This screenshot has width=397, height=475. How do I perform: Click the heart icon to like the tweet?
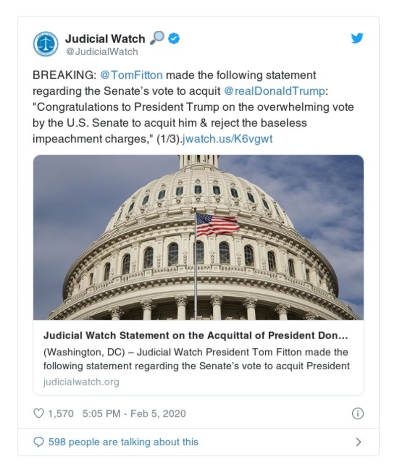39,412
